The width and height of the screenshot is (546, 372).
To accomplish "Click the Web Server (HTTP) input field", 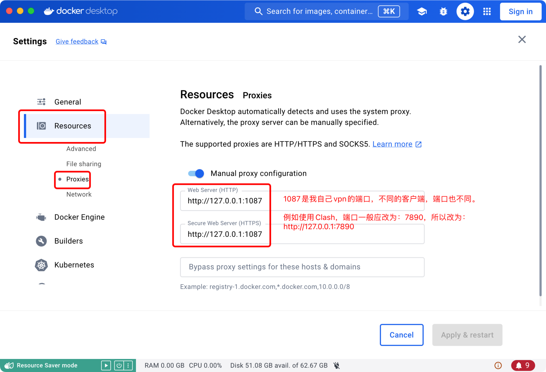I will 302,201.
